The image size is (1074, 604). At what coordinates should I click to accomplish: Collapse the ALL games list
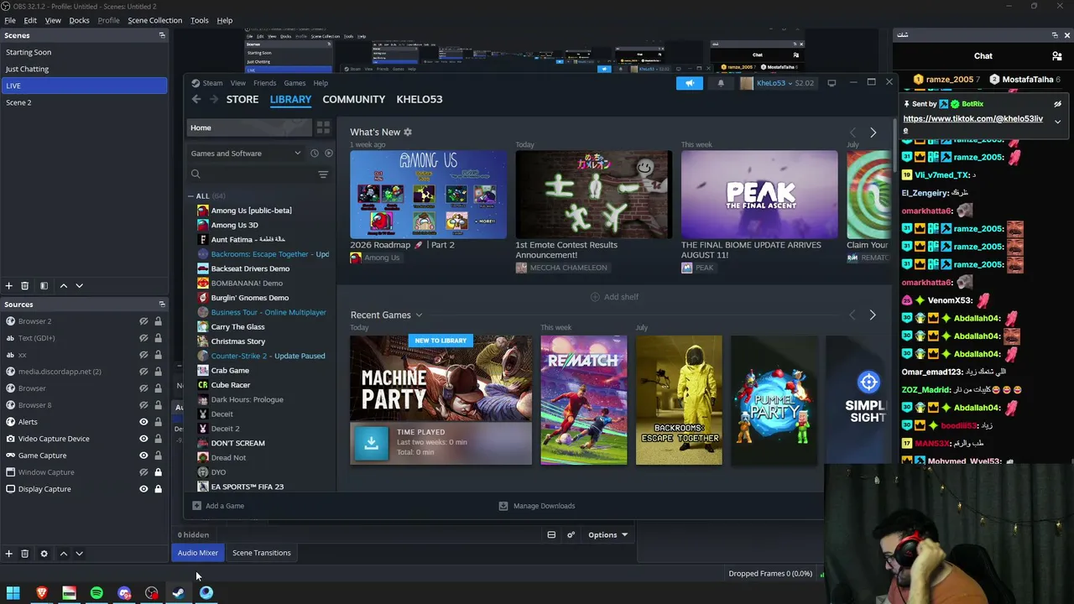[x=191, y=196]
